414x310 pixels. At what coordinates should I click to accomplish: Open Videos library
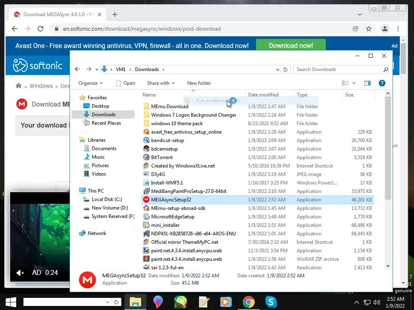point(99,174)
